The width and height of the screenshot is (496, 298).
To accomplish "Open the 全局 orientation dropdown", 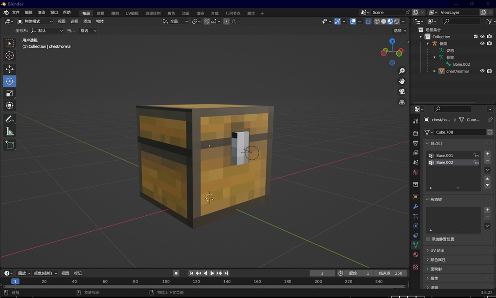I will point(175,21).
